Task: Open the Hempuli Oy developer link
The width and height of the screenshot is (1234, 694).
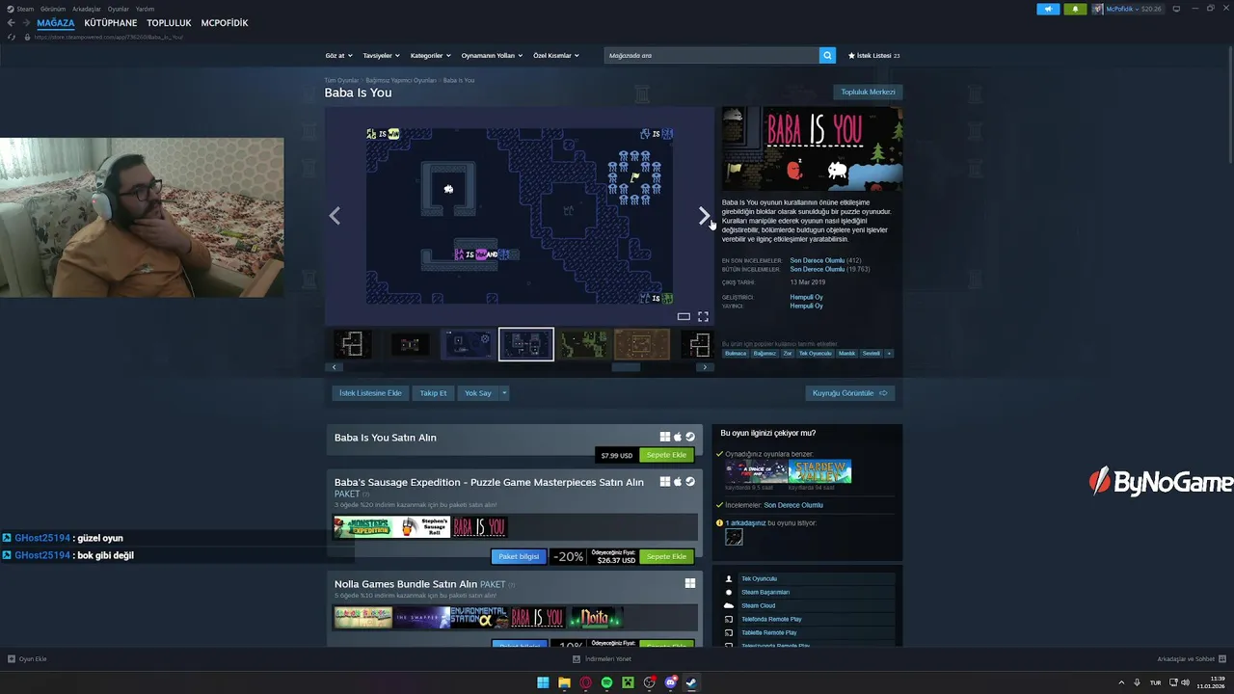Action: 806,297
